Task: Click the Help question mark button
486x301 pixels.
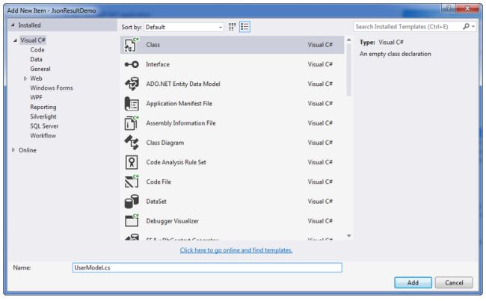Action: 449,8
